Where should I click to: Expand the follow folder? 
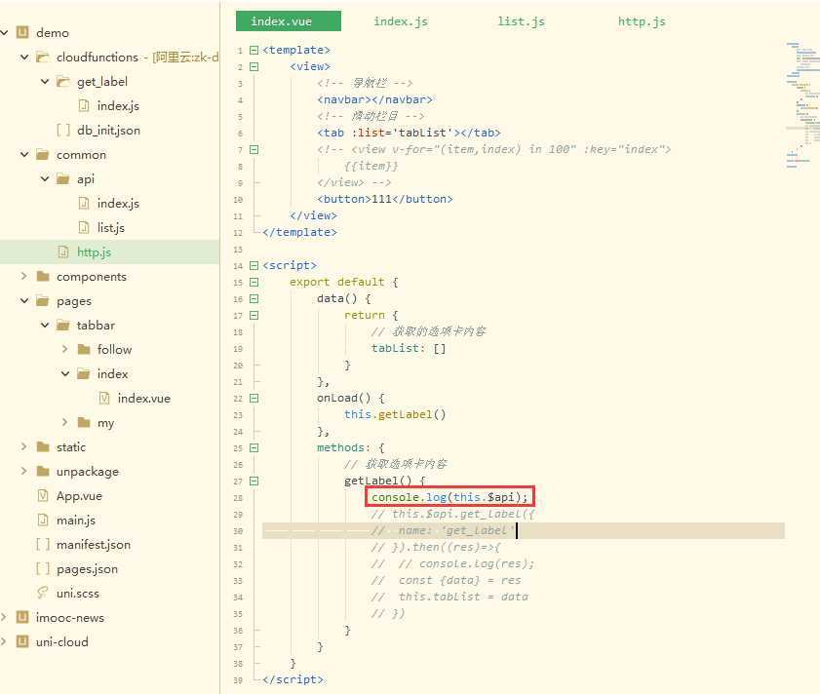(x=65, y=349)
